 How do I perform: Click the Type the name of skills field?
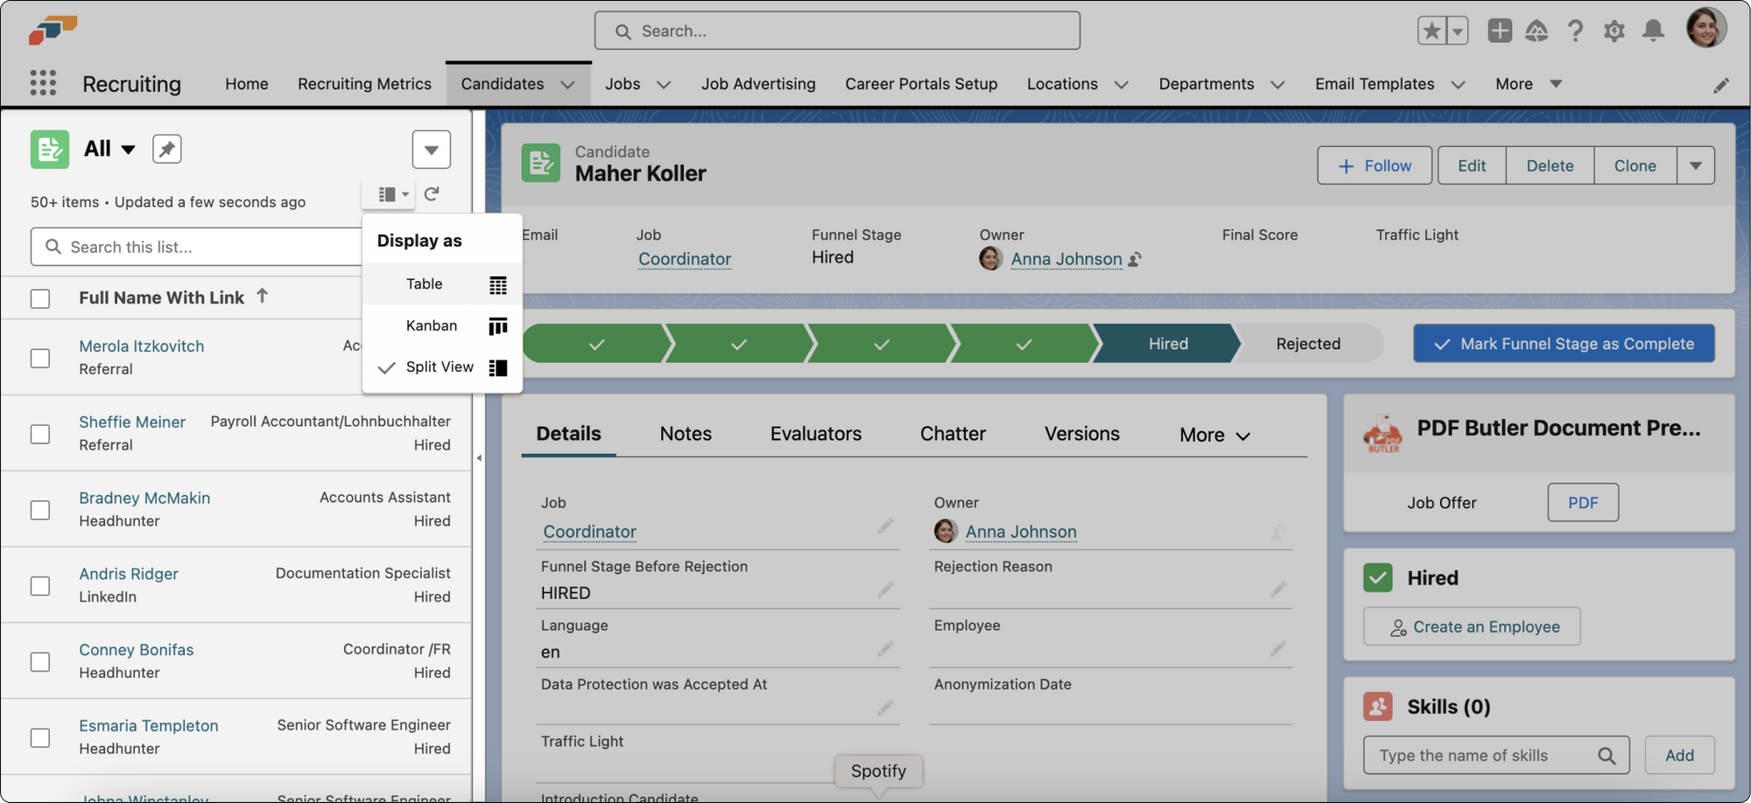click(x=1483, y=756)
